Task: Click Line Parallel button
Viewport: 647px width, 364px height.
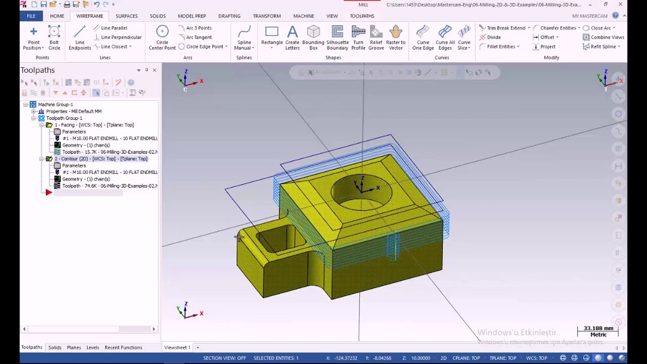Action: tap(110, 28)
